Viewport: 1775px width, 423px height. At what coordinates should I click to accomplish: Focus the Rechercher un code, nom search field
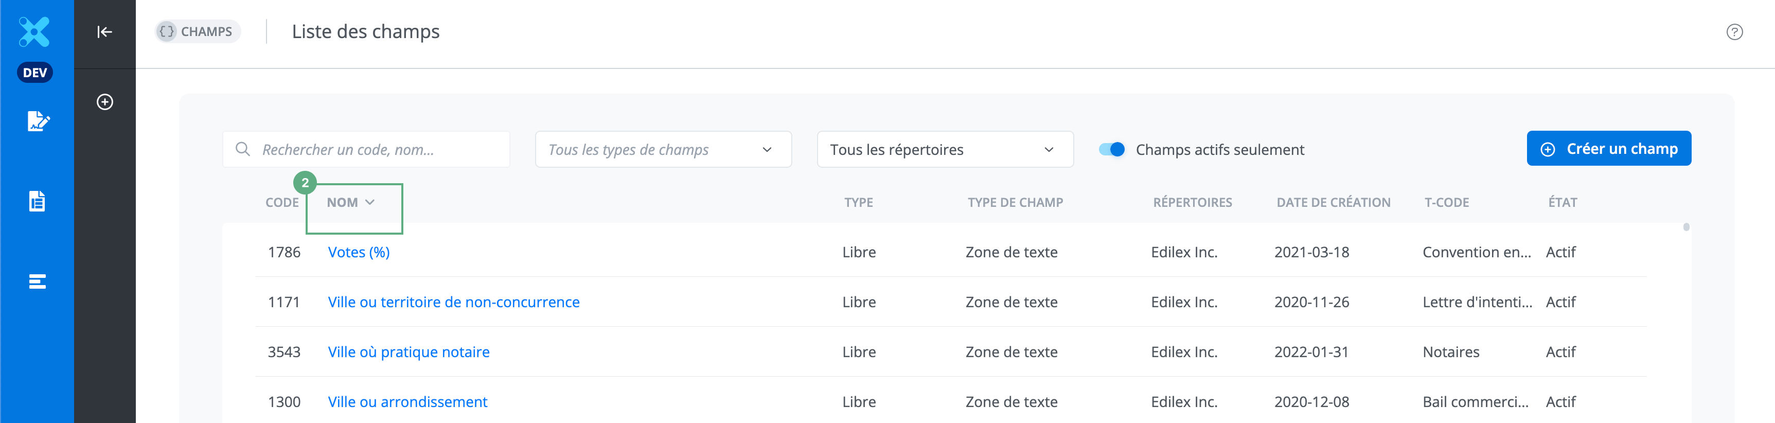[x=379, y=150]
